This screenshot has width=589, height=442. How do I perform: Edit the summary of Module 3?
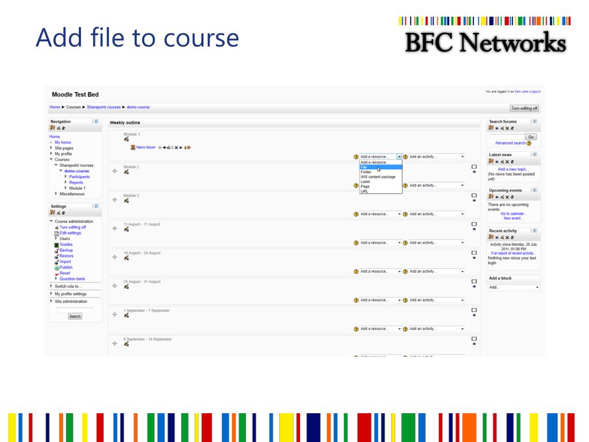coord(126,200)
